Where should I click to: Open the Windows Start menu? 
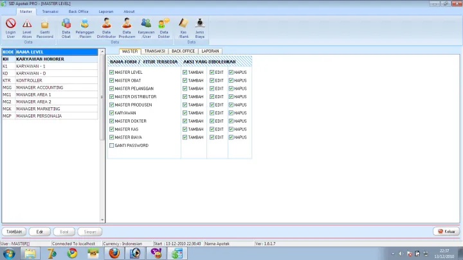(9, 253)
